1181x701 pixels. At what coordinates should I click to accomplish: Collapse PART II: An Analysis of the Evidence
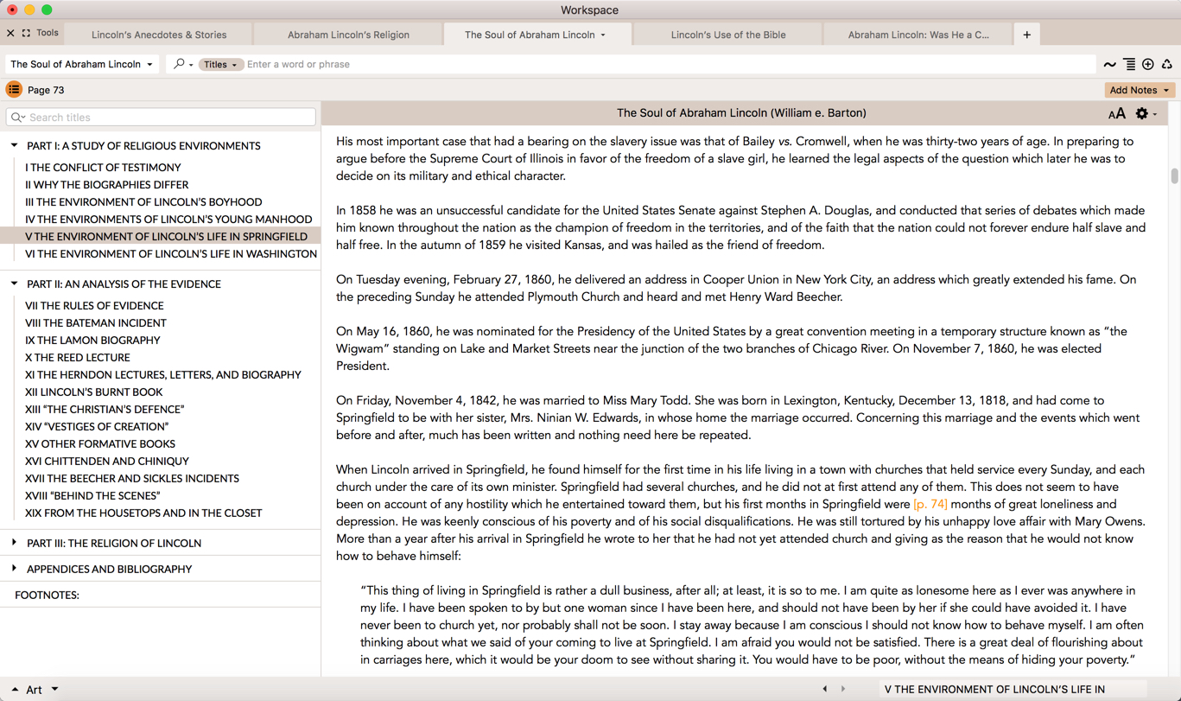tap(15, 284)
